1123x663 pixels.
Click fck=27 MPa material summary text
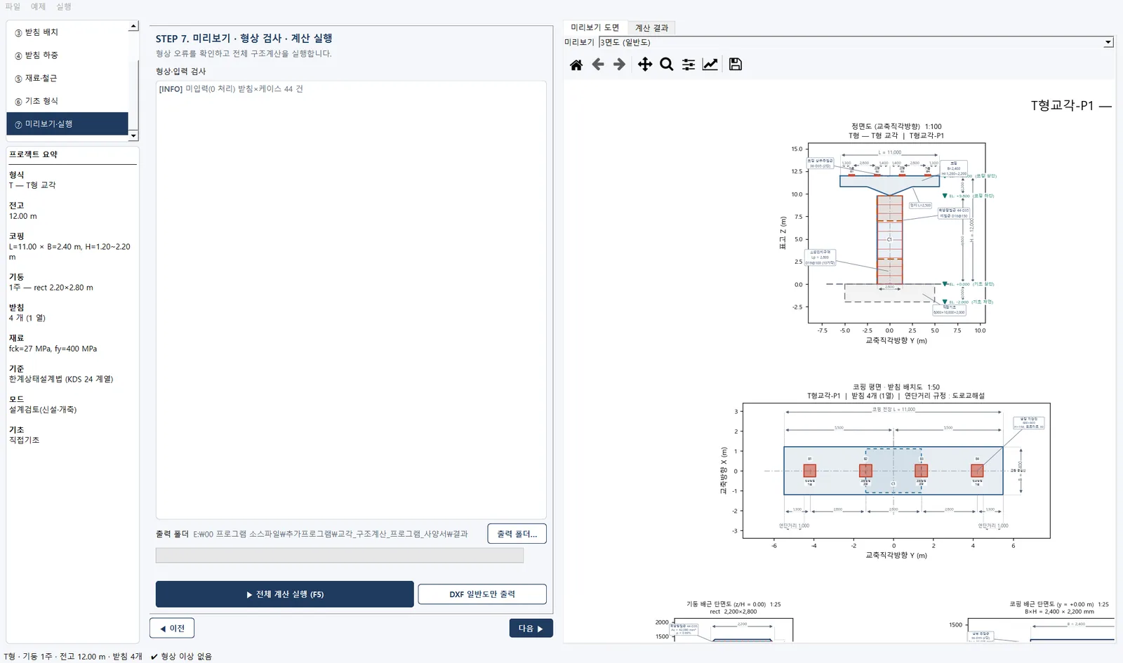[x=53, y=349]
